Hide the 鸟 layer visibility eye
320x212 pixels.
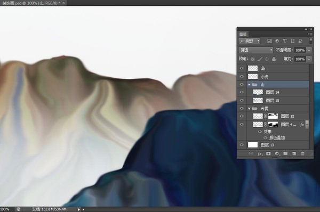[242, 68]
